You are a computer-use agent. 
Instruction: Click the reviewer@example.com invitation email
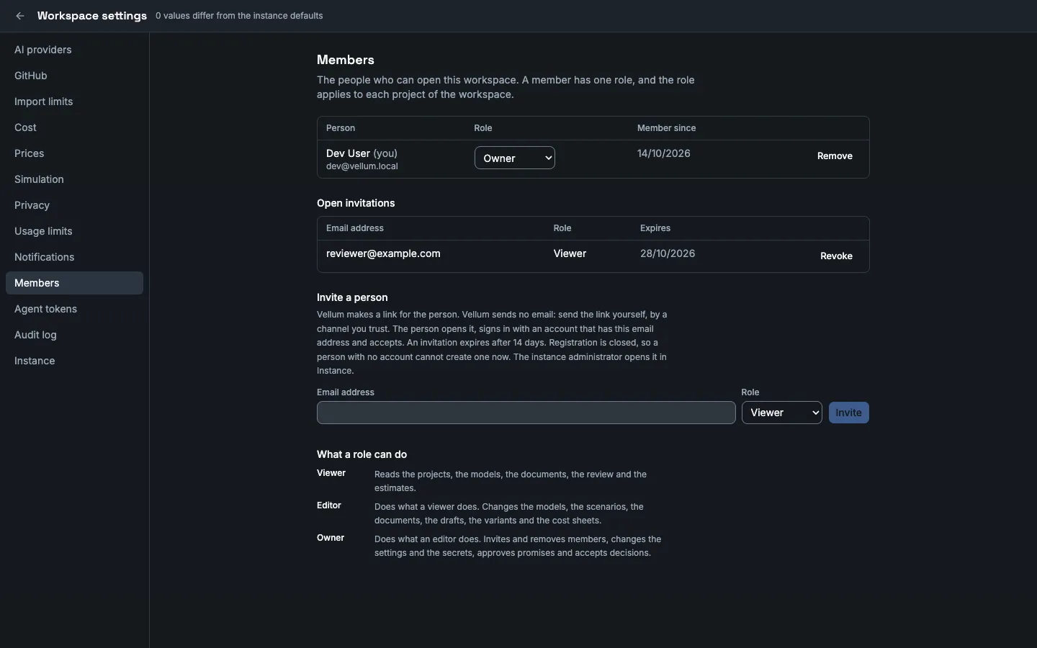tap(383, 253)
